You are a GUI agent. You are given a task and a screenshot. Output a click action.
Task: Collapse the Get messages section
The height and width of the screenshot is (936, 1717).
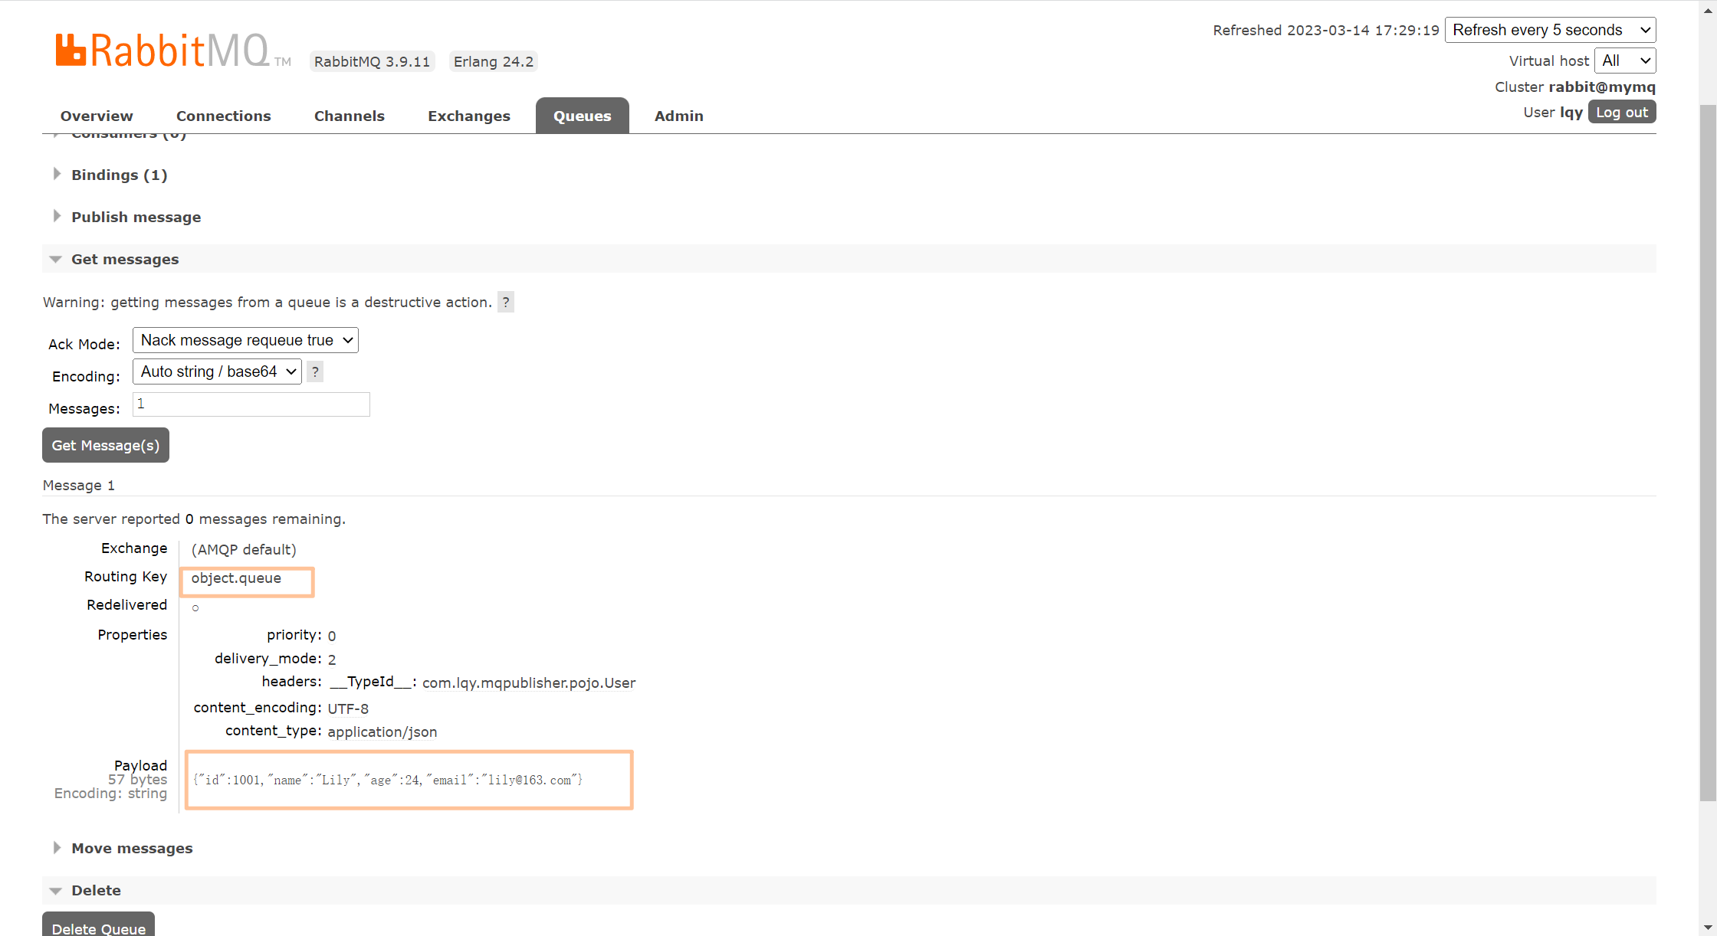(124, 259)
